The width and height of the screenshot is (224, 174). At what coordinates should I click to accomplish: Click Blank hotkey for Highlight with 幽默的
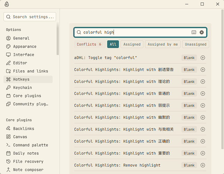189,117
